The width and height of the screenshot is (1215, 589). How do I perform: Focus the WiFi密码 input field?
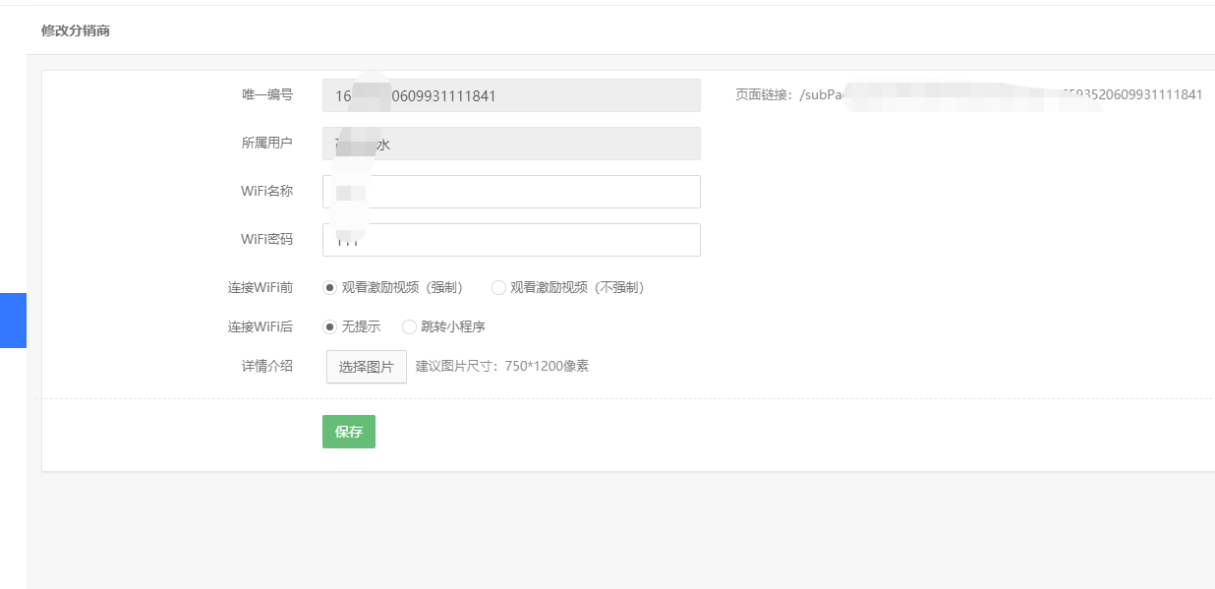(x=511, y=240)
